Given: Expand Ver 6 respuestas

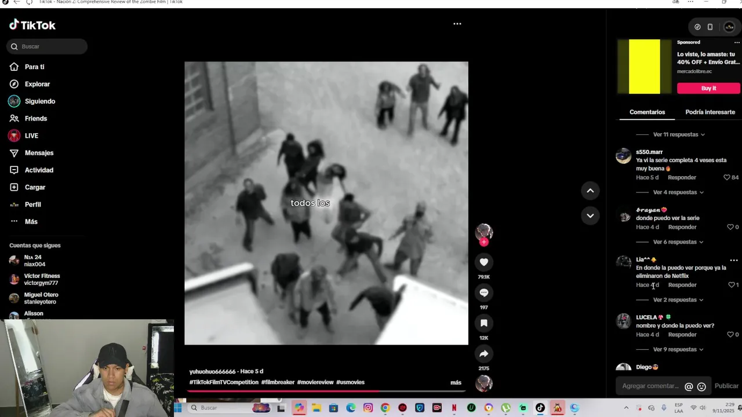Looking at the screenshot, I should point(678,242).
